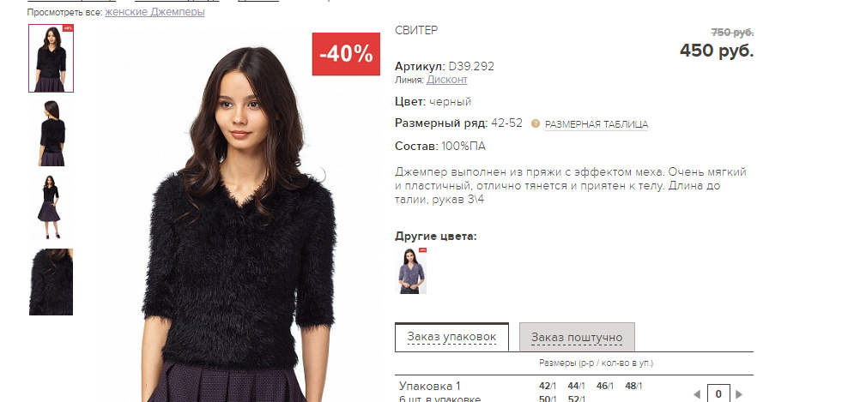
Task: Switch to Заказ упаковок tab
Action: coord(451,337)
